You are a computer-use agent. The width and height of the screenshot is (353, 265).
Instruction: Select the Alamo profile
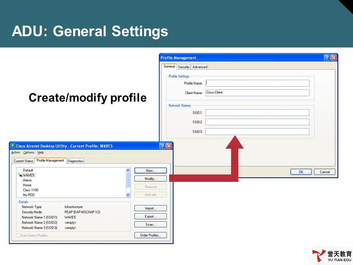pos(27,180)
